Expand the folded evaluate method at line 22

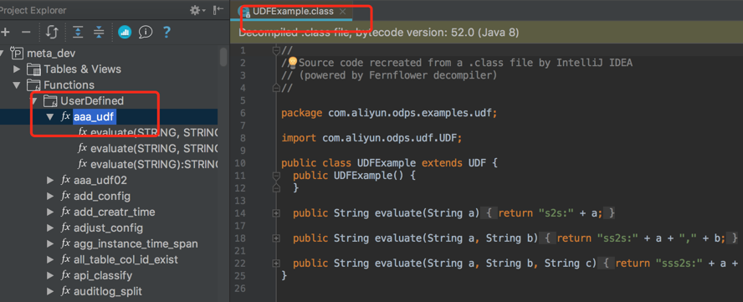coord(276,264)
